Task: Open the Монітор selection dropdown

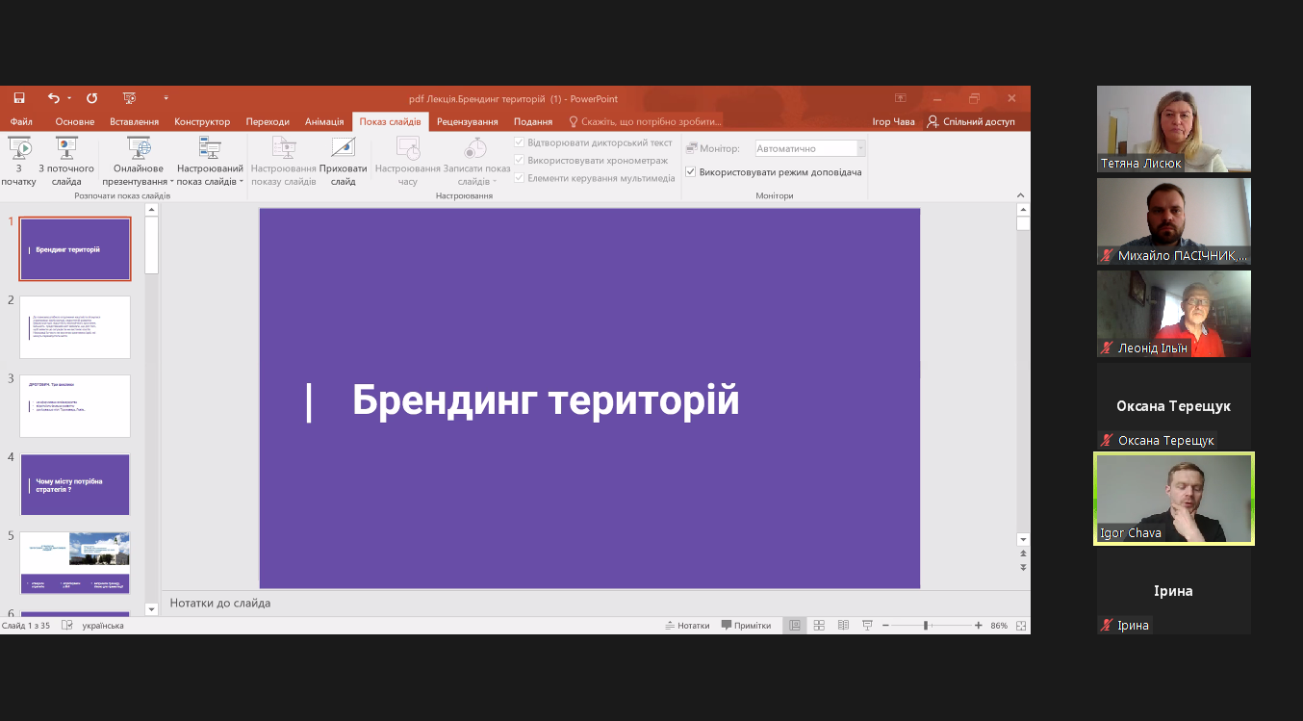Action: 859,147
